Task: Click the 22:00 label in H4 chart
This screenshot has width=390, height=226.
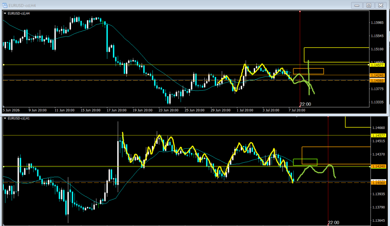Action: pos(305,104)
